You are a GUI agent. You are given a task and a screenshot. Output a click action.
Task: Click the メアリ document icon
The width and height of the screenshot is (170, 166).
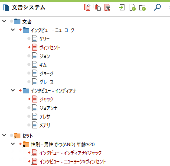tap(35, 125)
